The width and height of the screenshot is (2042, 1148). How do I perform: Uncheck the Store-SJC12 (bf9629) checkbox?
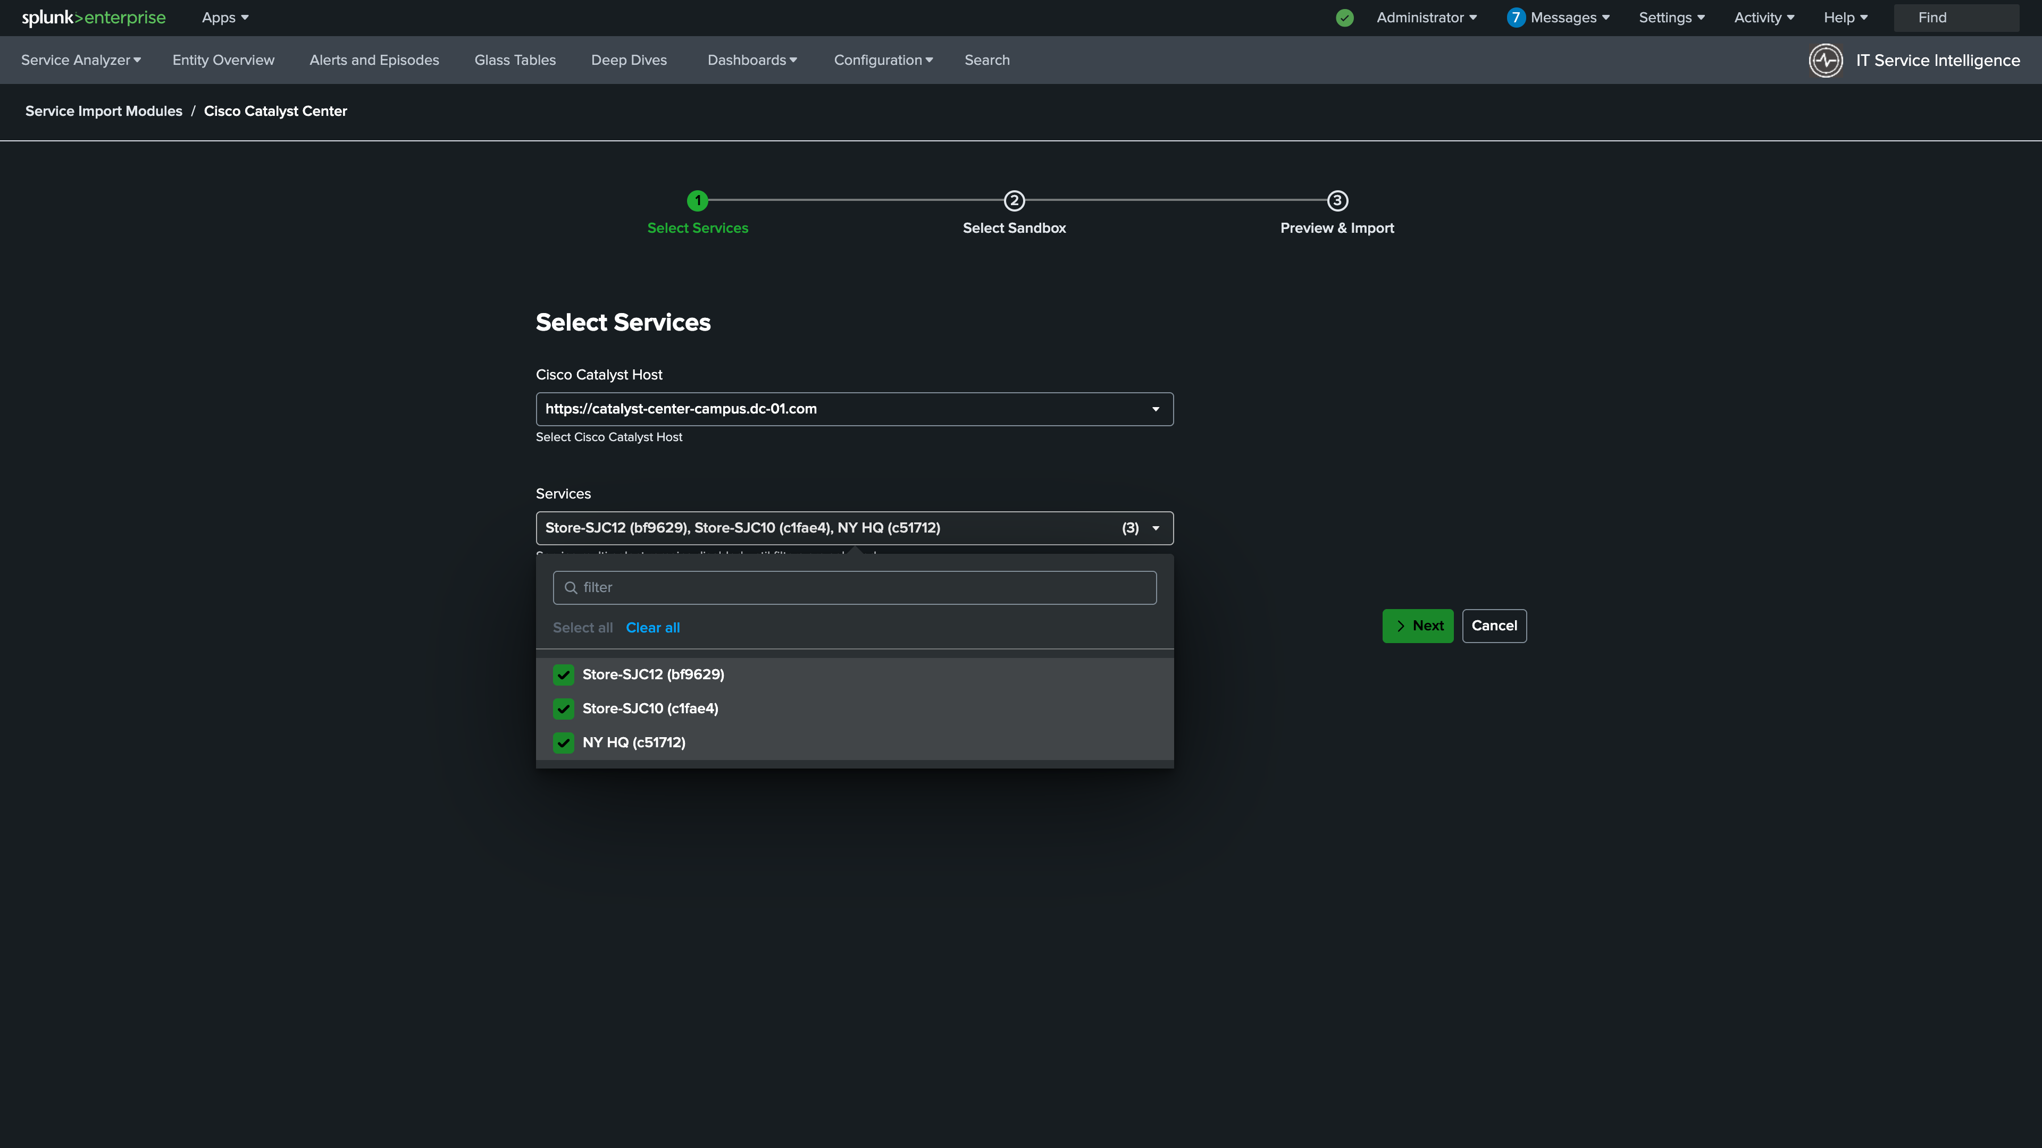[564, 675]
